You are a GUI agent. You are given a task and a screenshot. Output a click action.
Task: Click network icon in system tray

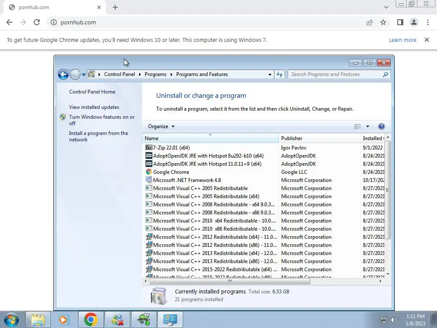[x=384, y=320]
